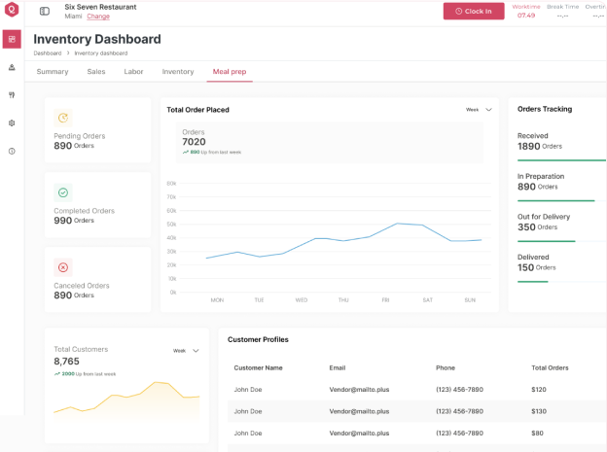Open the dashboard icon in the sidebar
Viewport: 607px width, 452px height.
point(12,39)
